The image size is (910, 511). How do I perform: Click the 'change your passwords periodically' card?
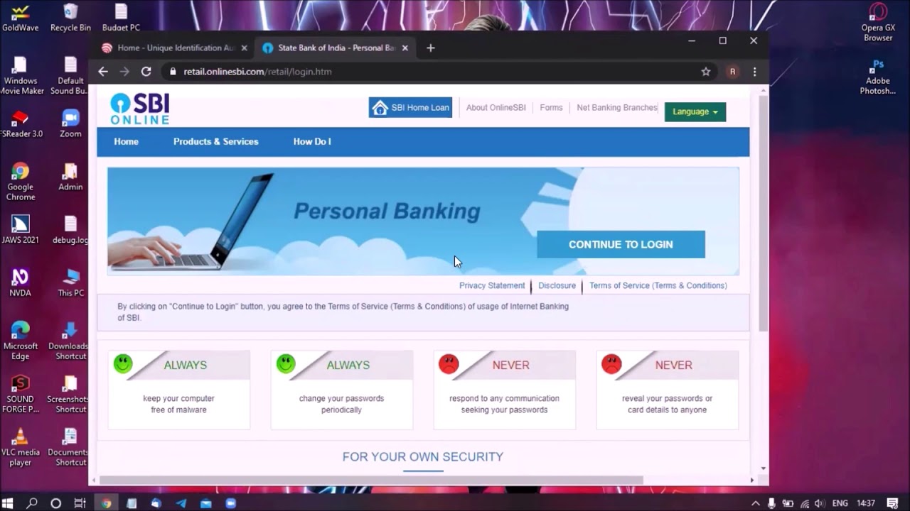pyautogui.click(x=342, y=390)
